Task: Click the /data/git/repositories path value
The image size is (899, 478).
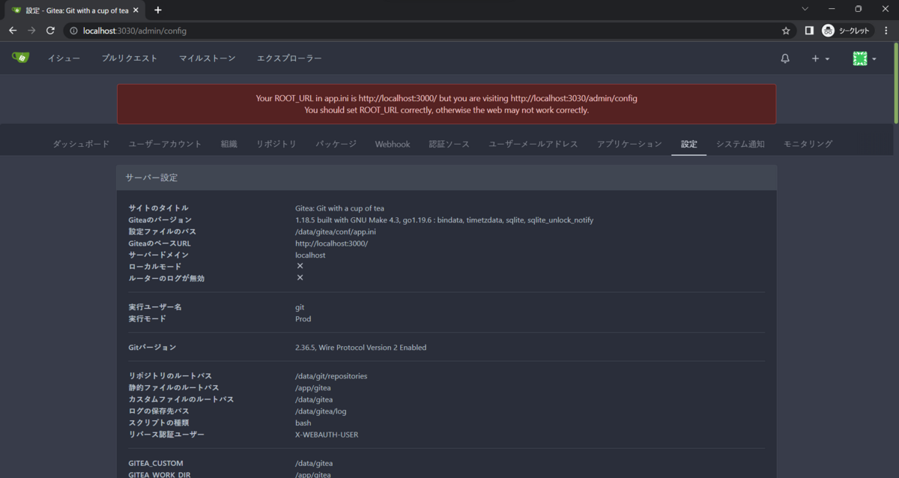Action: [331, 376]
